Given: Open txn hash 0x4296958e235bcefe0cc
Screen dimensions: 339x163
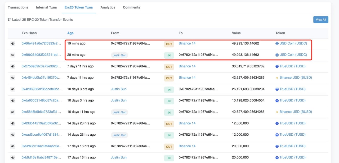Looking at the screenshot, I should (x=42, y=89).
